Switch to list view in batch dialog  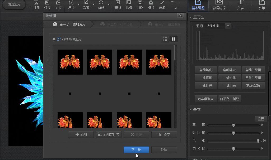[165, 39]
